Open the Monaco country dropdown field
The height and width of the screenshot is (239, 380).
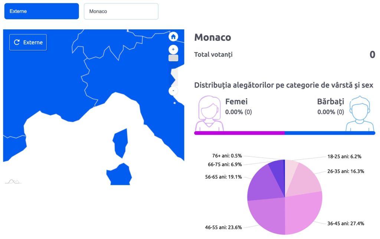tap(121, 11)
